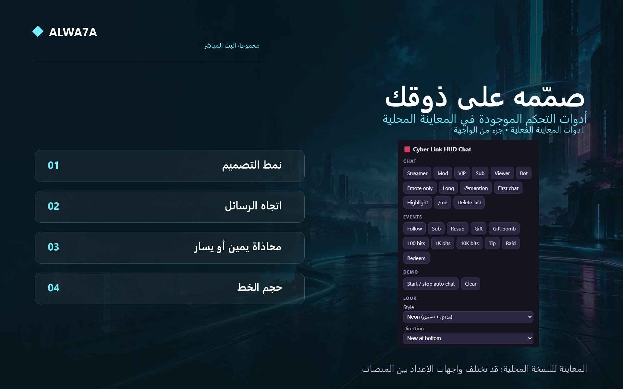Simulate a Follow event
The height and width of the screenshot is (389, 623).
tap(414, 229)
